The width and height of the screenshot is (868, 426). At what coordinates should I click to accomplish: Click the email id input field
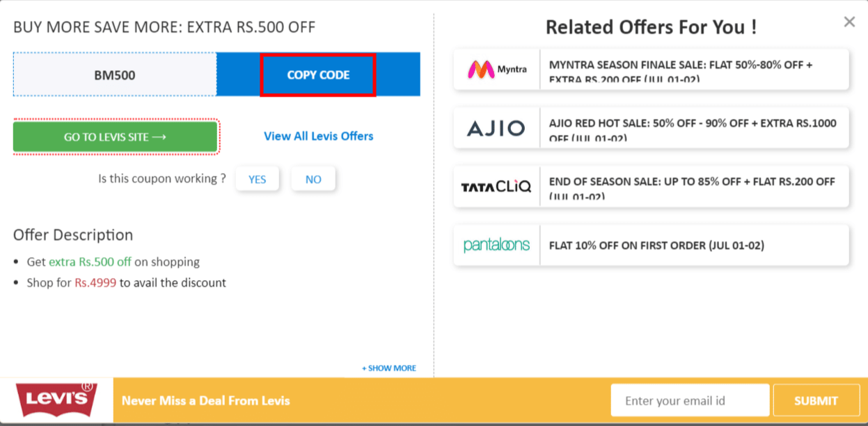tap(689, 400)
